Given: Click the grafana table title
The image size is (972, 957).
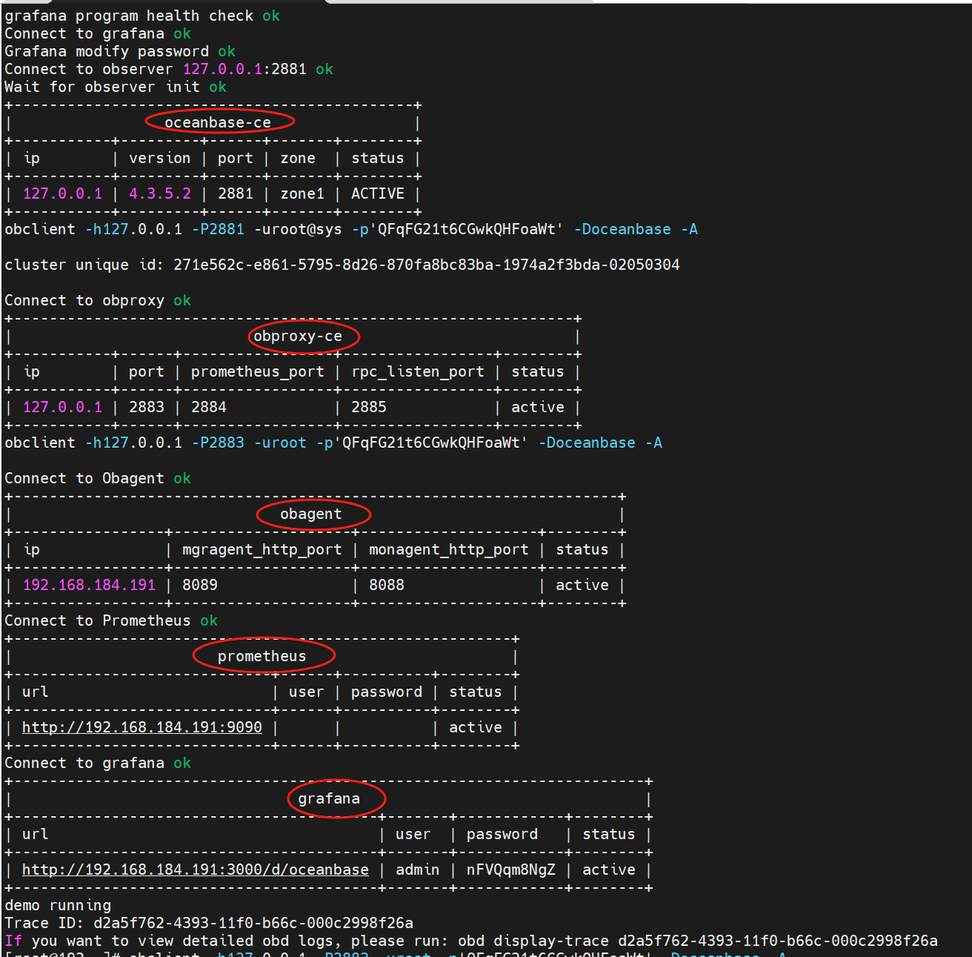Looking at the screenshot, I should 329,798.
